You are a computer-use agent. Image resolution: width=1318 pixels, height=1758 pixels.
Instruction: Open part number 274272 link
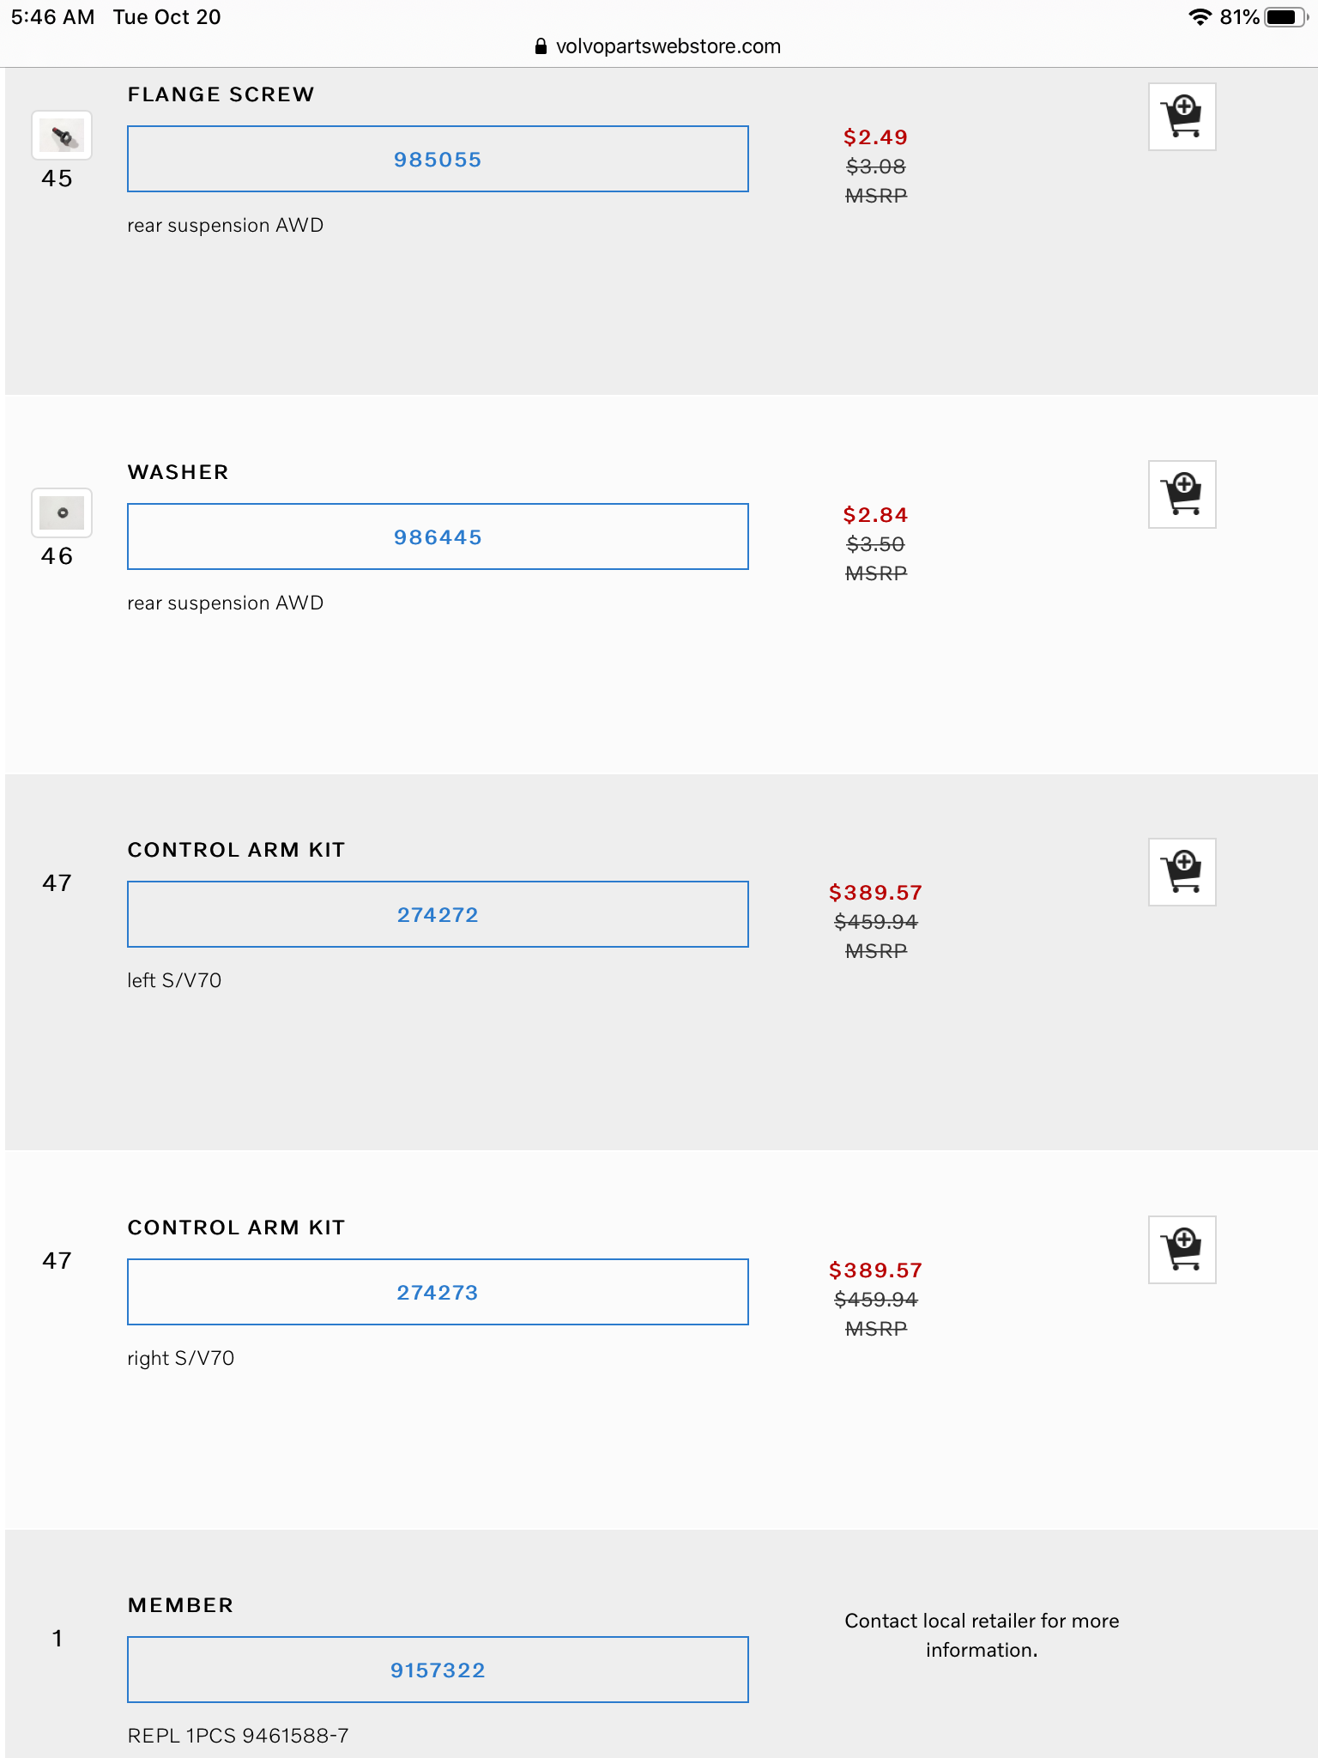tap(438, 915)
